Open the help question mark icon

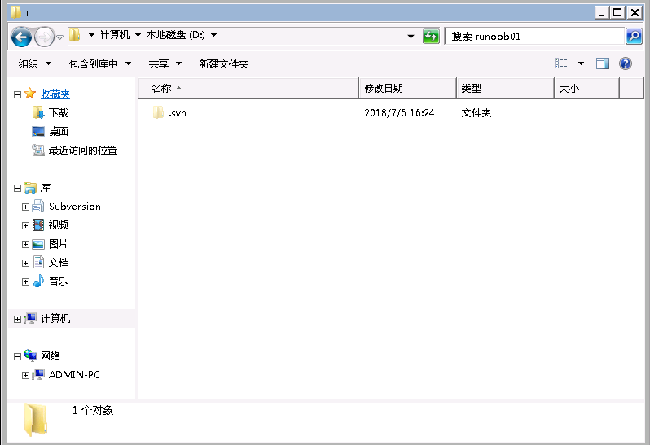click(x=626, y=63)
